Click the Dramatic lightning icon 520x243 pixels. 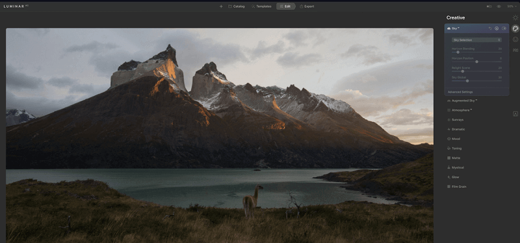click(x=448, y=129)
